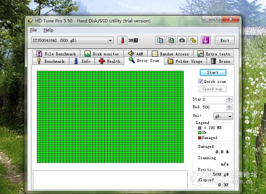
Task: Click the empty error log box
Action: [110, 180]
